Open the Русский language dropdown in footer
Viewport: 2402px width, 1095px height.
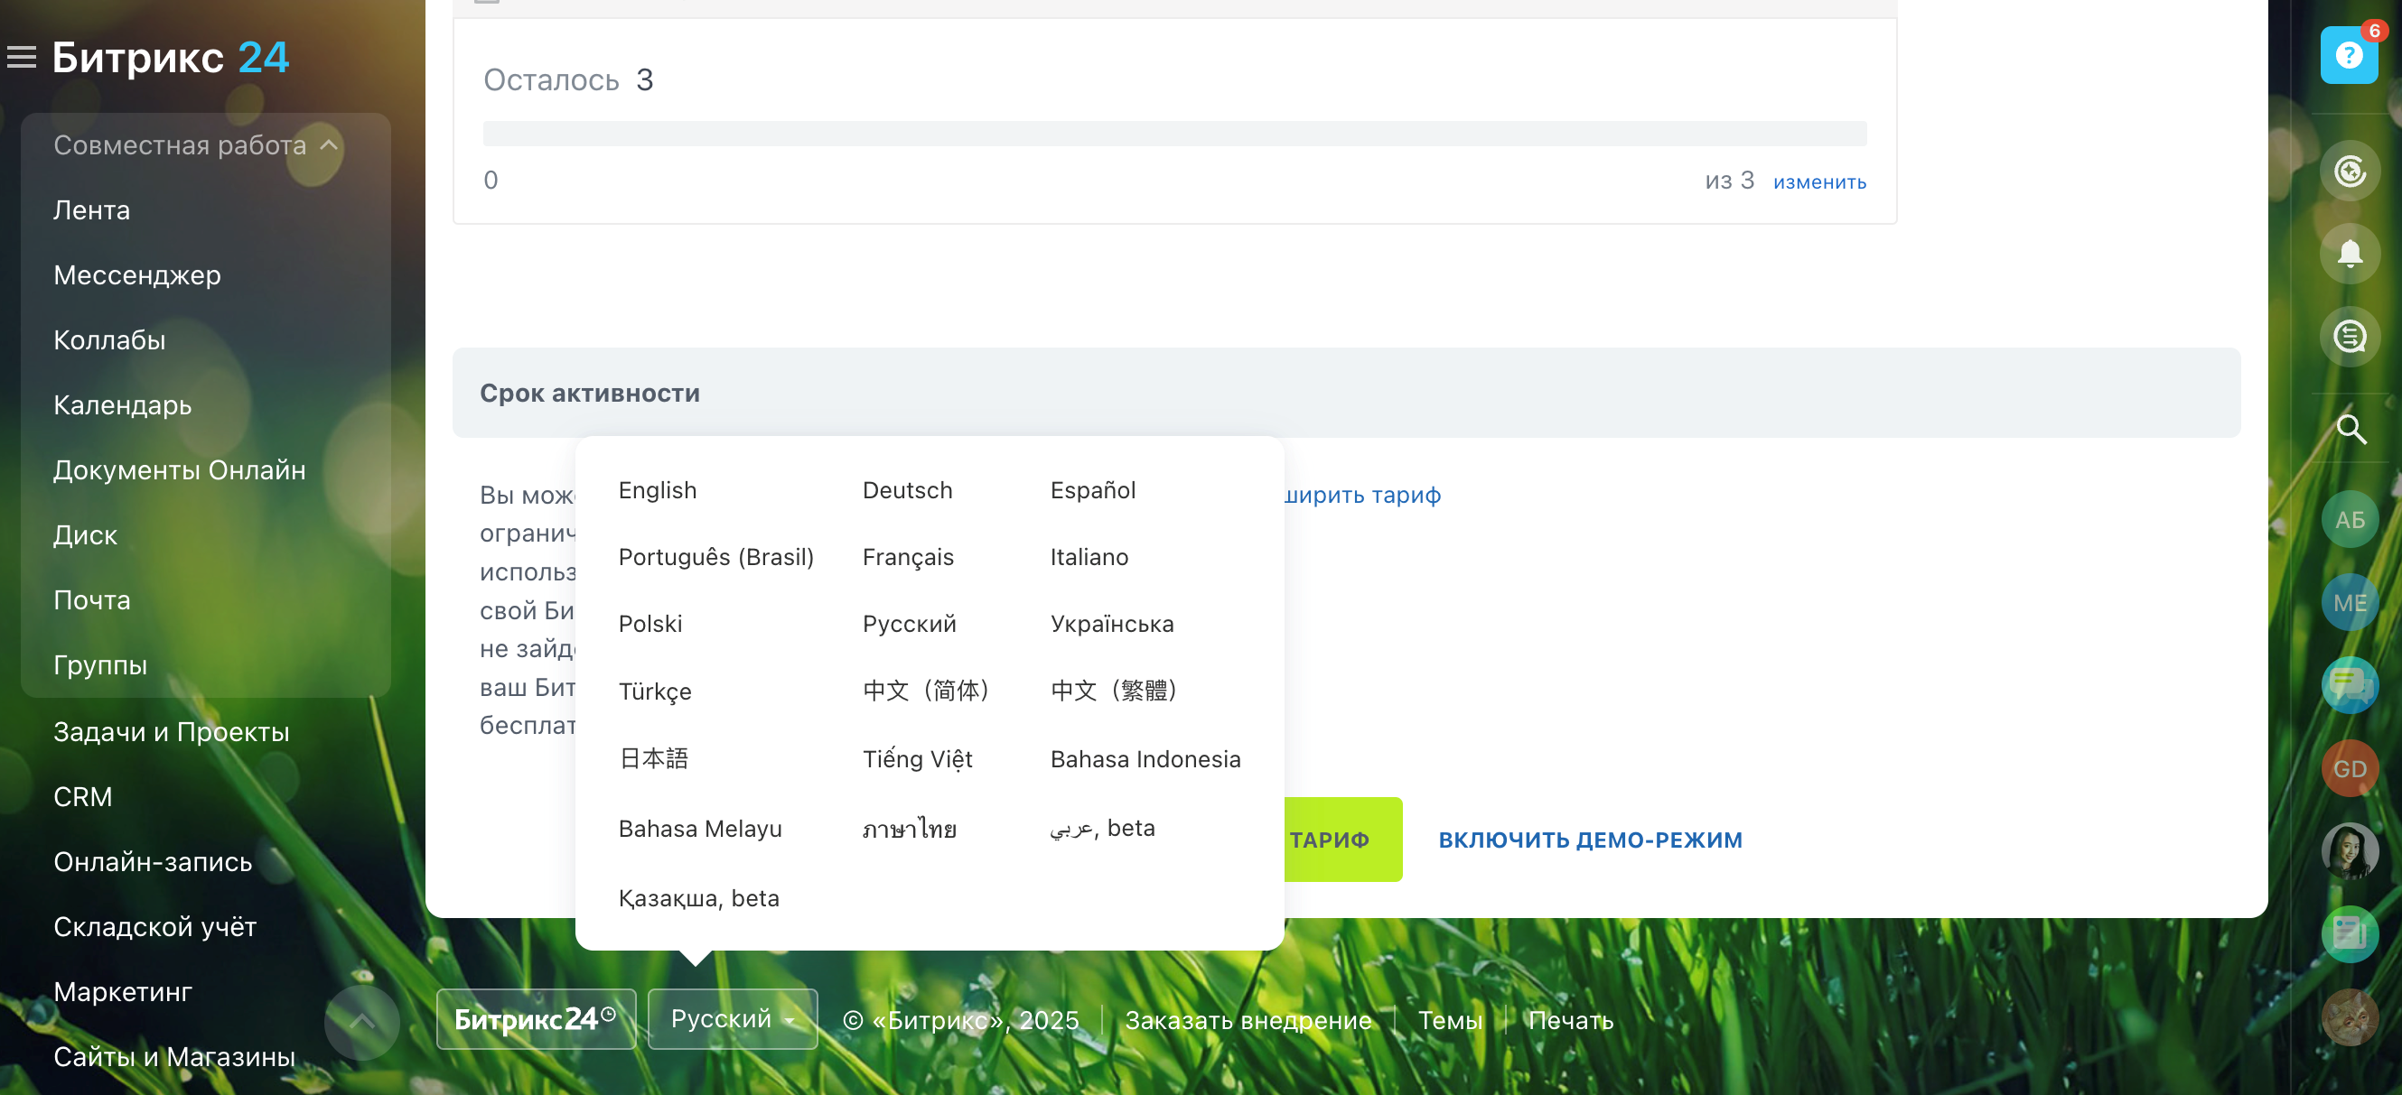pos(732,1018)
